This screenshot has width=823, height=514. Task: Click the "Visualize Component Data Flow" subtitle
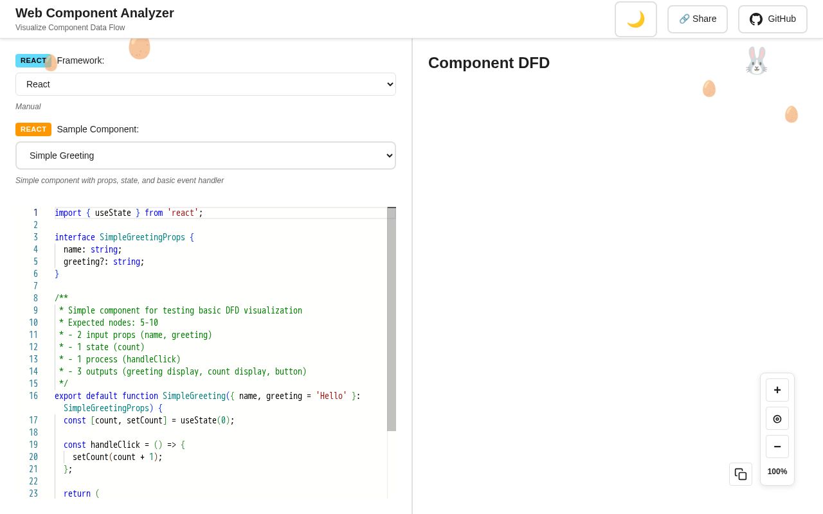pos(70,28)
